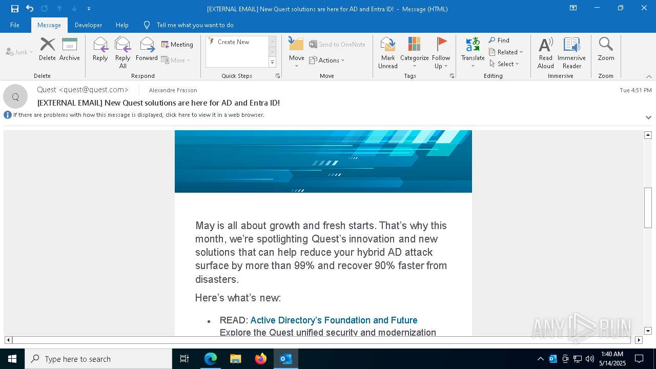Reply All to the message

click(x=122, y=53)
